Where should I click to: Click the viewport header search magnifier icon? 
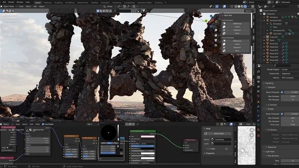pos(115,11)
